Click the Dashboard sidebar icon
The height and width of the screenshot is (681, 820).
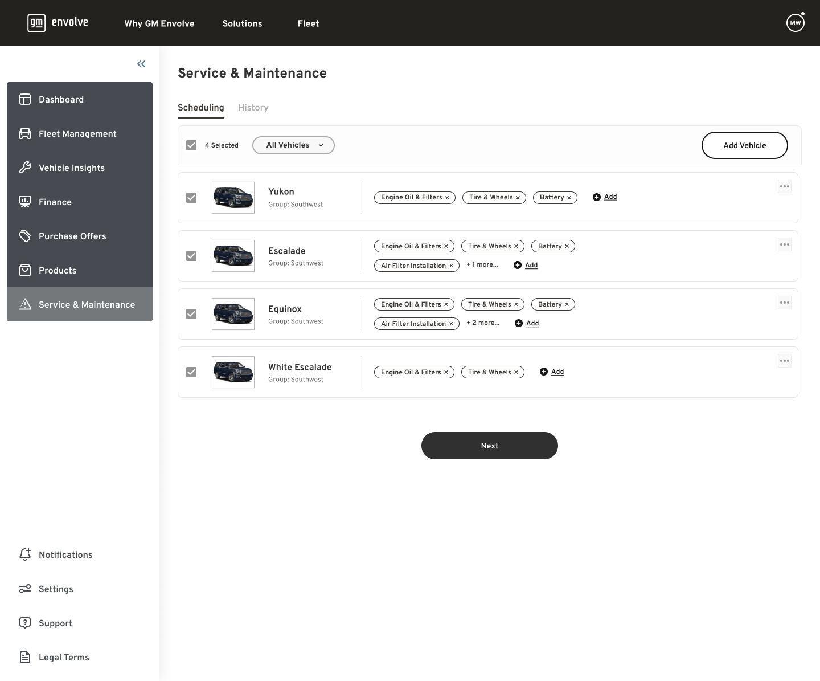tap(25, 99)
